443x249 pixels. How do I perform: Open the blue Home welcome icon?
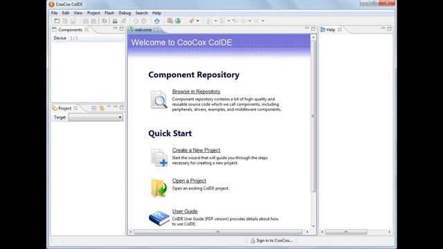pyautogui.click(x=157, y=21)
